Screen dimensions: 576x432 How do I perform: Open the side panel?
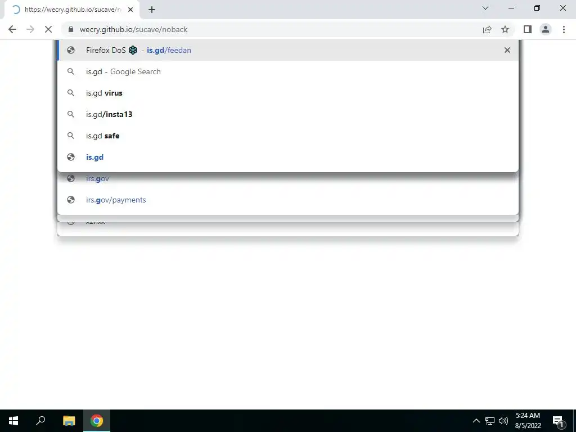pos(528,29)
